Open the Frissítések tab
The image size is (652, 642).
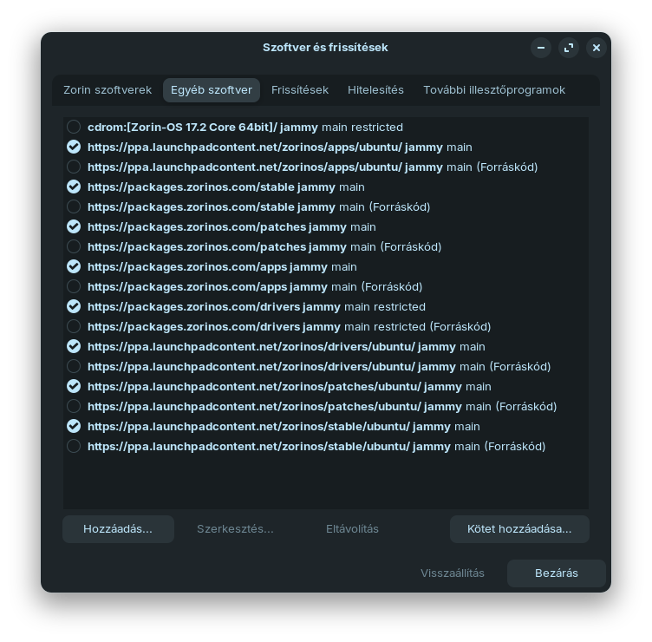coord(300,90)
